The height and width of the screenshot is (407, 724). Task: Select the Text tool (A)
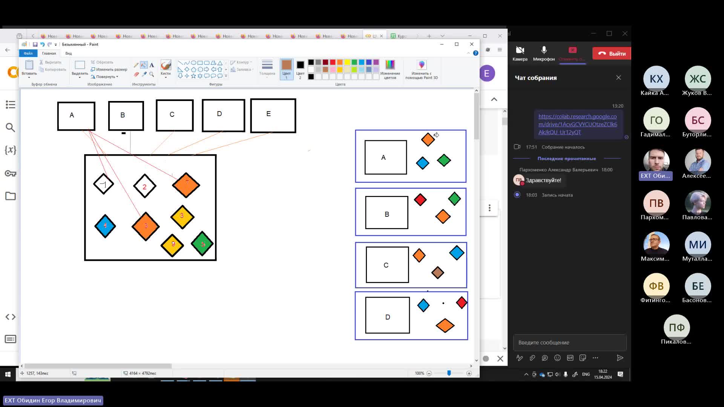tap(152, 65)
